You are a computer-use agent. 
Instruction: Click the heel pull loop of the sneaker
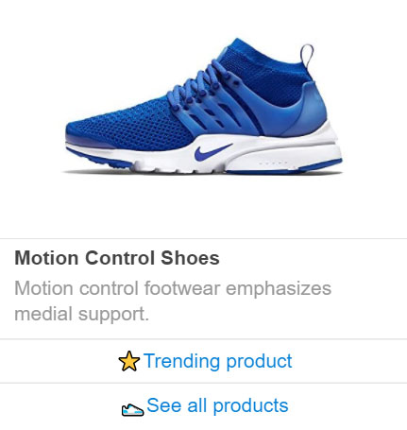307,59
